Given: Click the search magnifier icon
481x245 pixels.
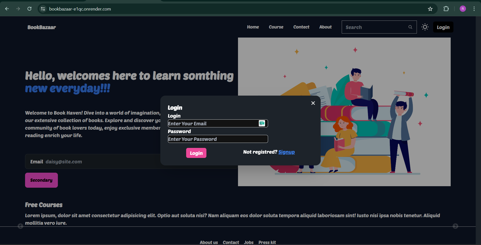Looking at the screenshot, I should tap(410, 27).
